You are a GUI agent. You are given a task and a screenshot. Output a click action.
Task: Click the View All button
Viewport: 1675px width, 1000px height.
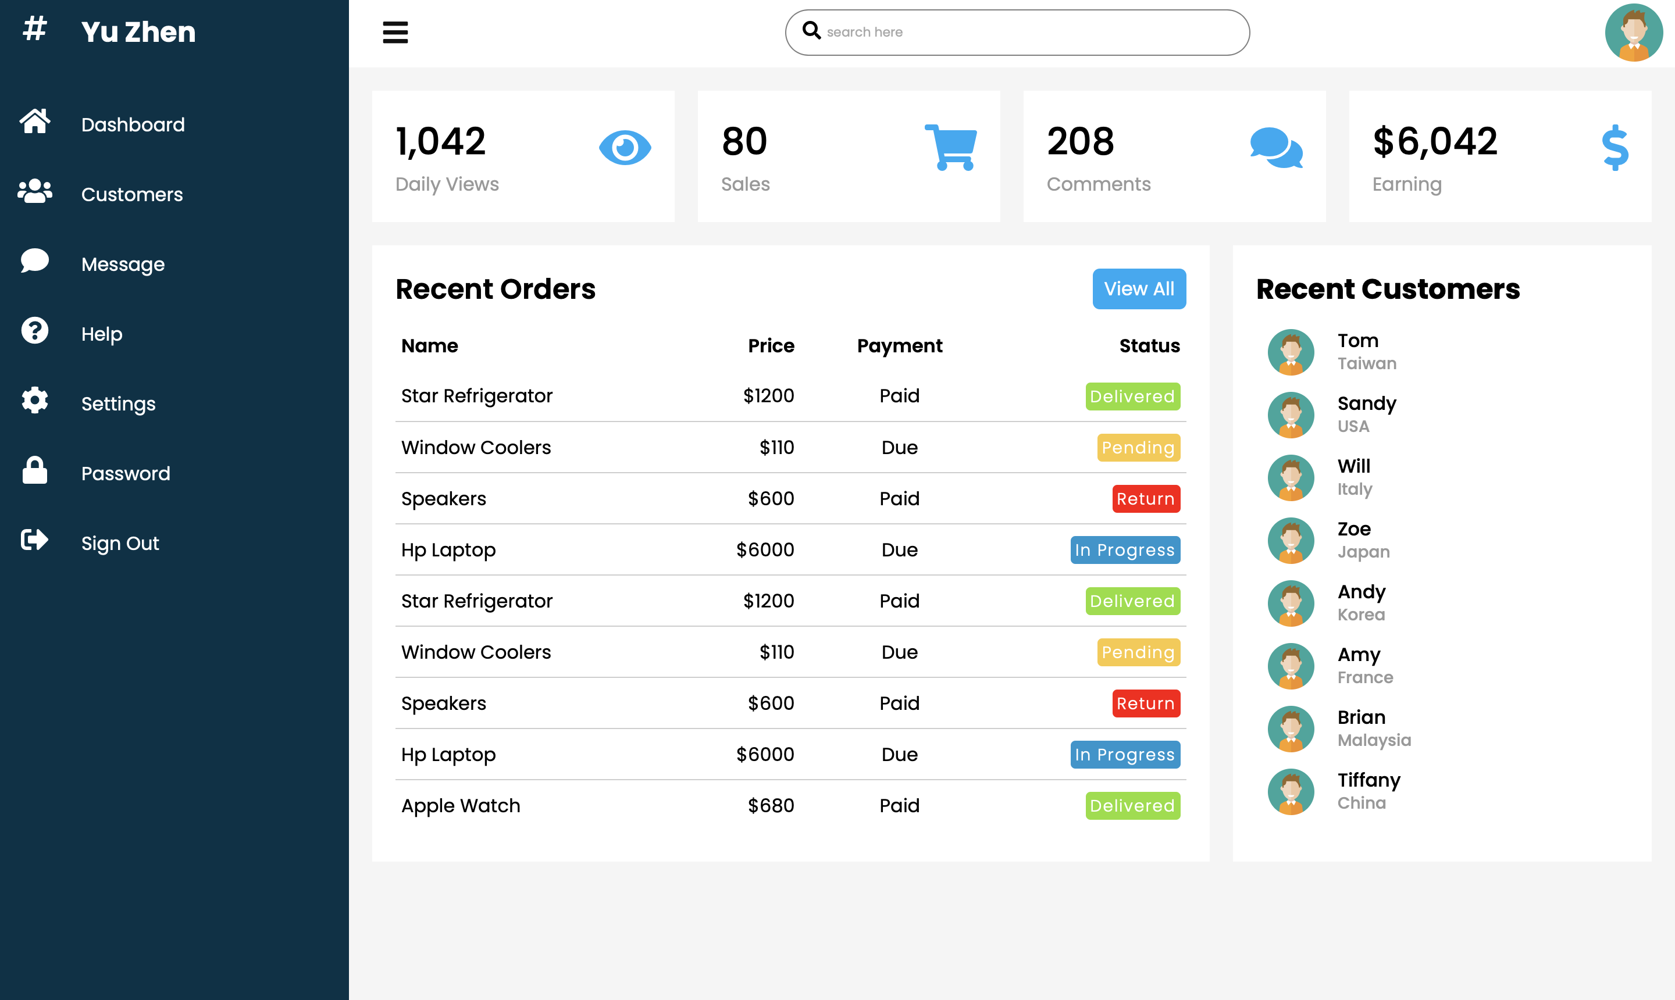1139,289
